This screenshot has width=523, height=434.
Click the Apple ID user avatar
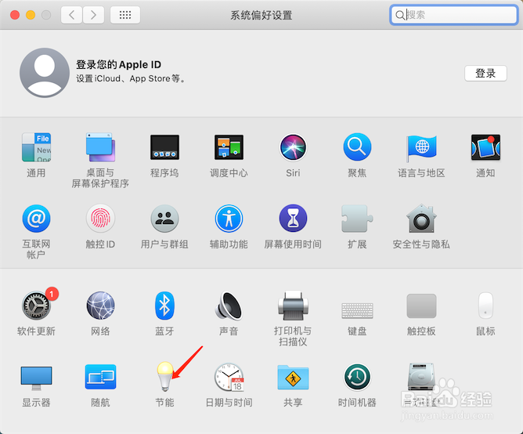click(x=45, y=73)
